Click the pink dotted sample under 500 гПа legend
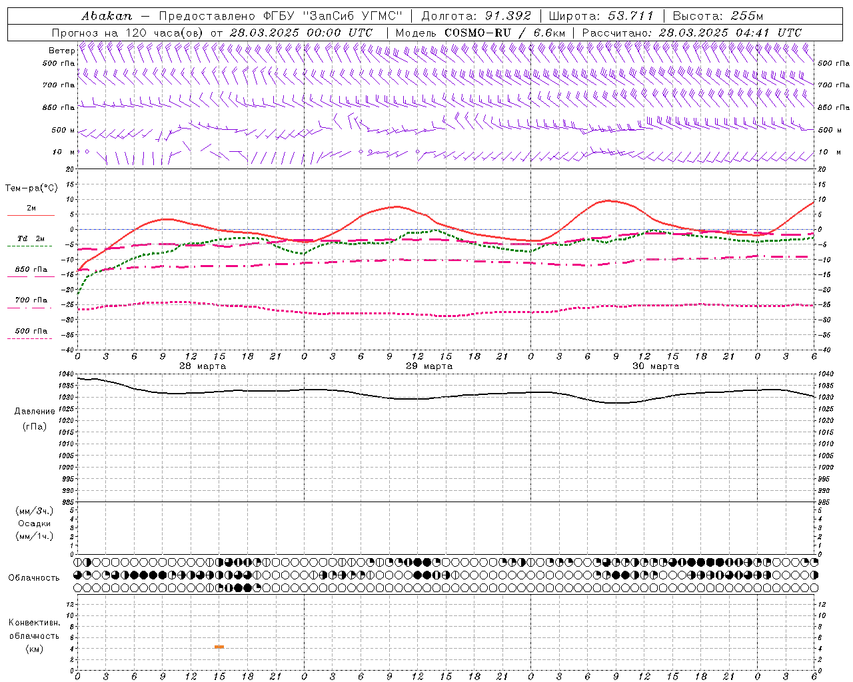 tap(29, 339)
